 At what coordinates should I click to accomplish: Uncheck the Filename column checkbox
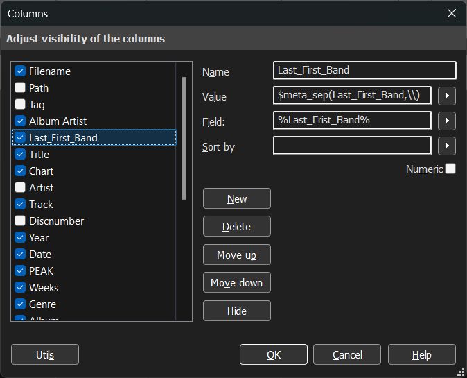click(20, 71)
